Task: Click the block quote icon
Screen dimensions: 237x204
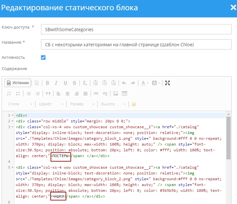Action: pyautogui.click(x=48, y=93)
